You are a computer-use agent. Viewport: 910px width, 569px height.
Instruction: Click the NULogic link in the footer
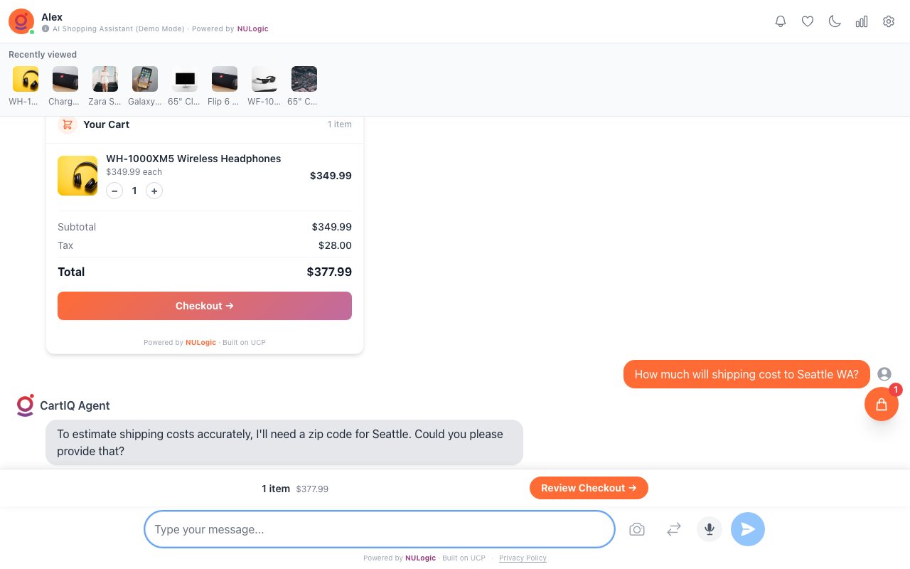(420, 558)
